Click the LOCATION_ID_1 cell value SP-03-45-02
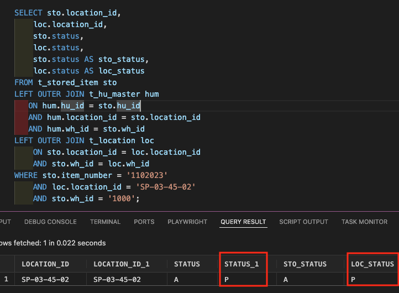Image resolution: width=399 pixels, height=293 pixels. 117,279
